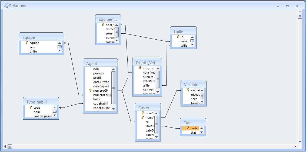The image size is (306, 152).
Task: Select the profil field in Agent
Action: click(97, 78)
